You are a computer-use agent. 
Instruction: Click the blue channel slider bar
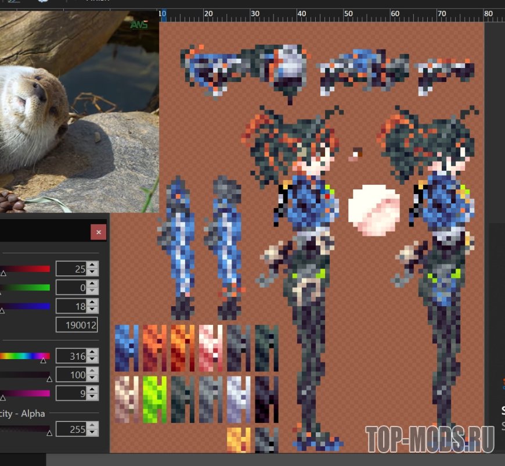(26, 306)
